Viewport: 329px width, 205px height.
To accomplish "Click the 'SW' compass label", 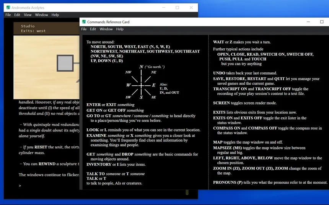I will (128, 97).
